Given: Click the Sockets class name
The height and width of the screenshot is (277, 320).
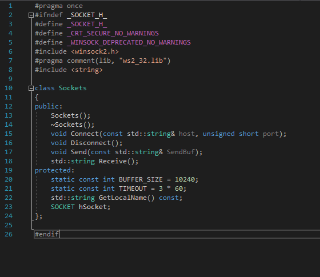Looking at the screenshot, I should click(73, 88).
